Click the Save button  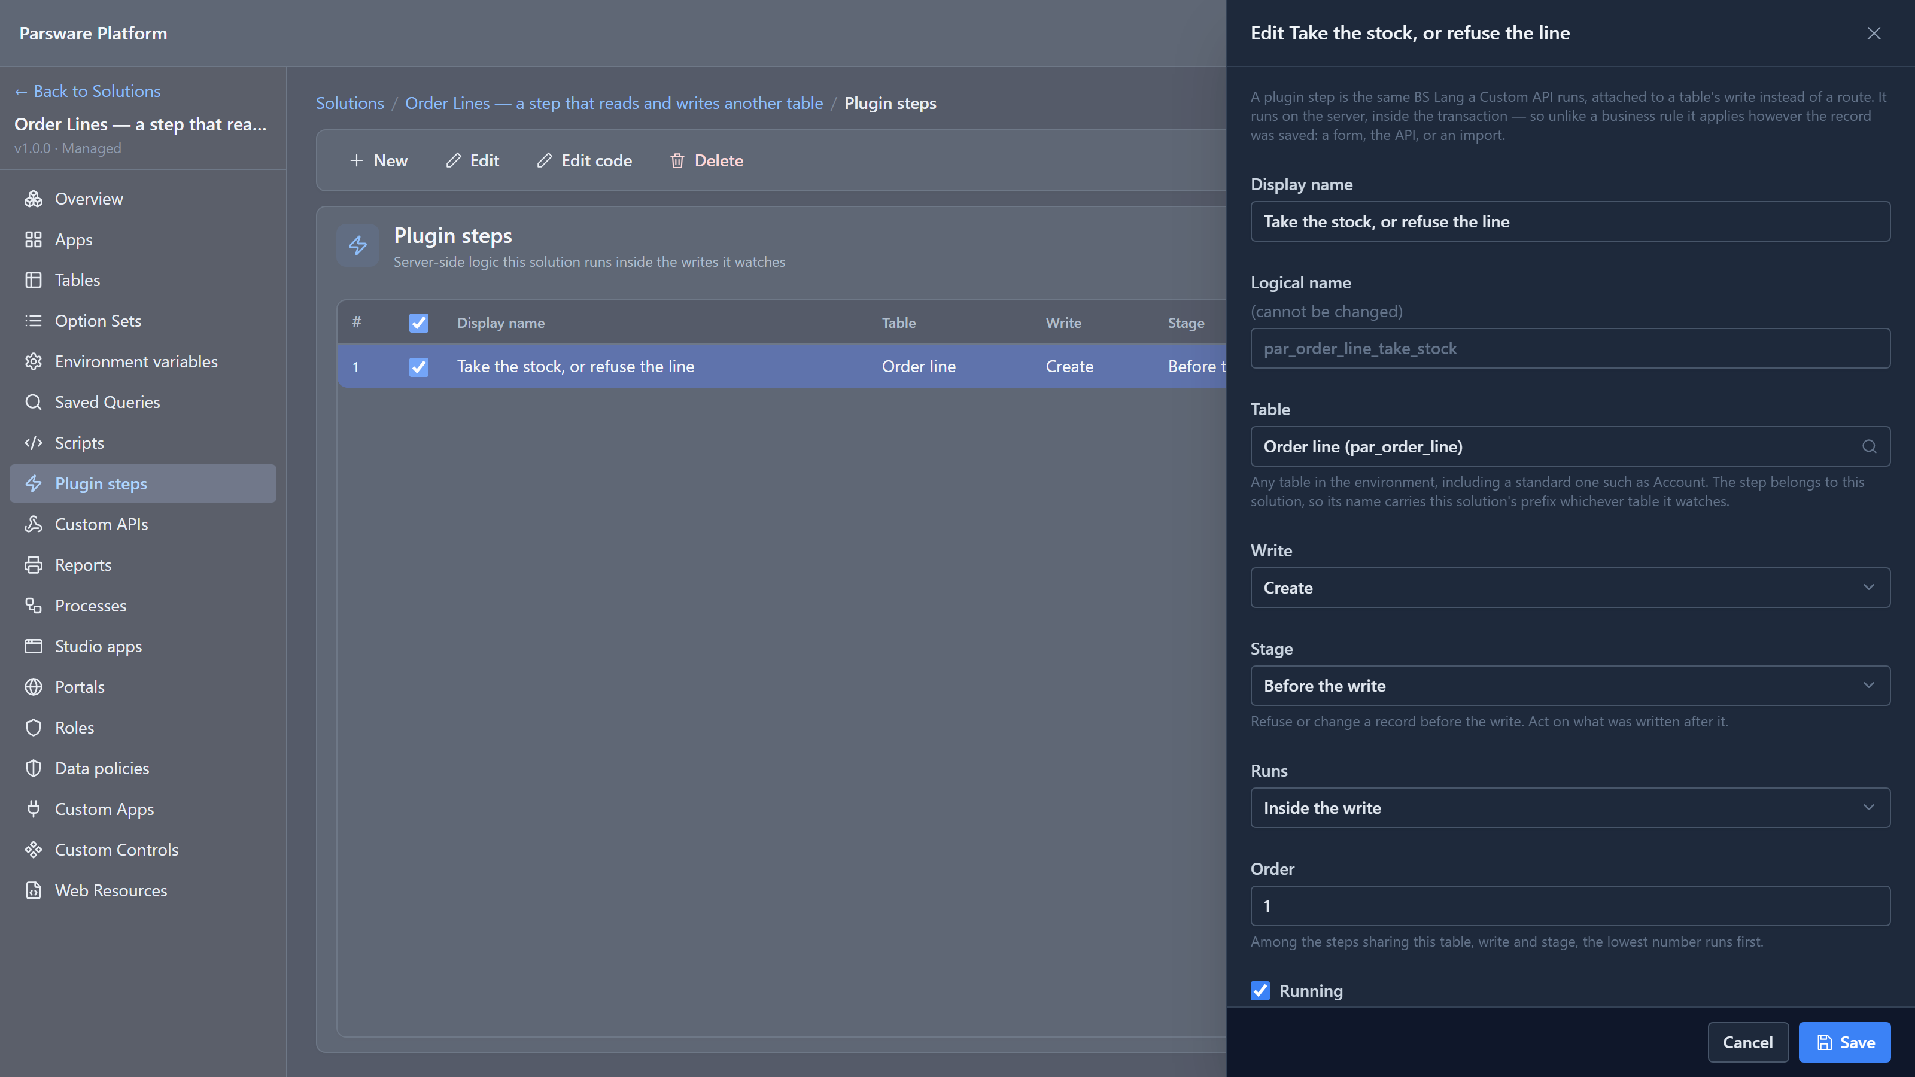tap(1844, 1042)
